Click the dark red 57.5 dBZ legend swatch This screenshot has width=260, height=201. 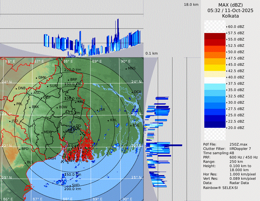(x=215, y=36)
